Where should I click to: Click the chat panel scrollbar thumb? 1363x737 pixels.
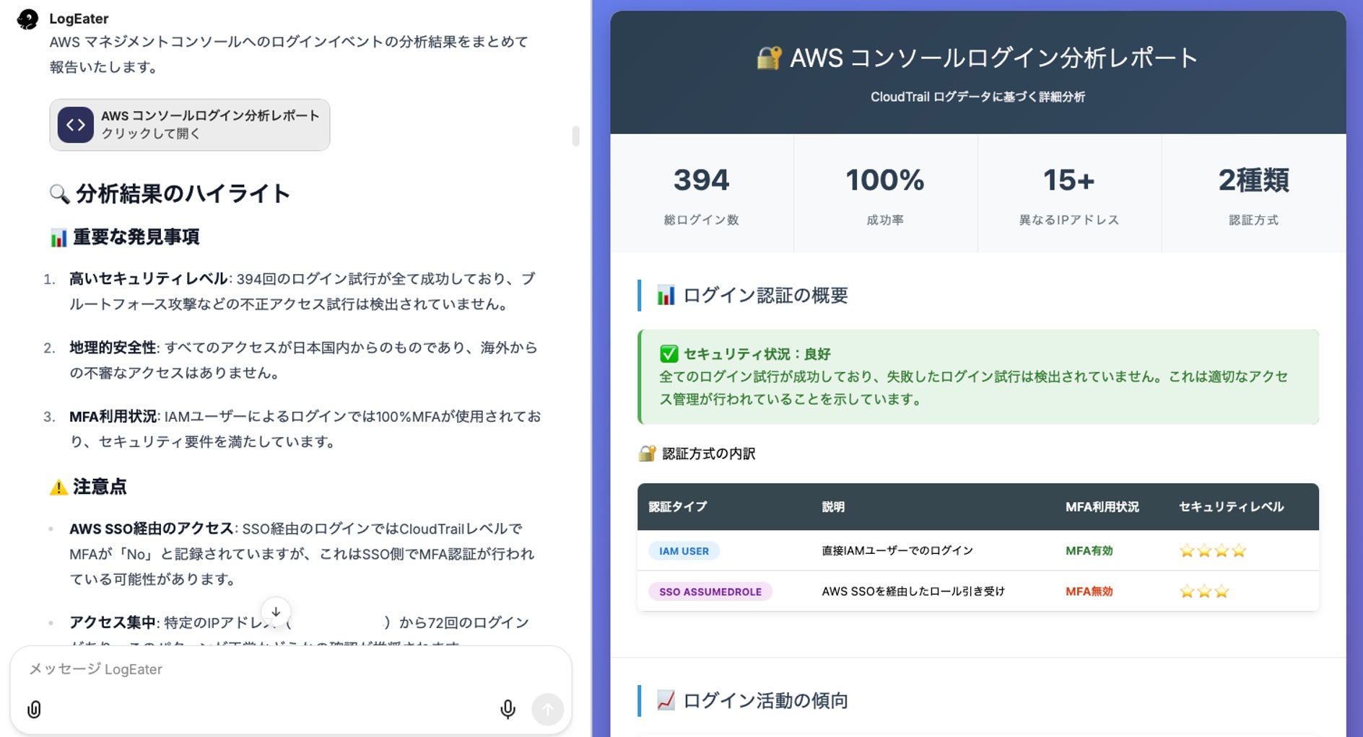575,136
